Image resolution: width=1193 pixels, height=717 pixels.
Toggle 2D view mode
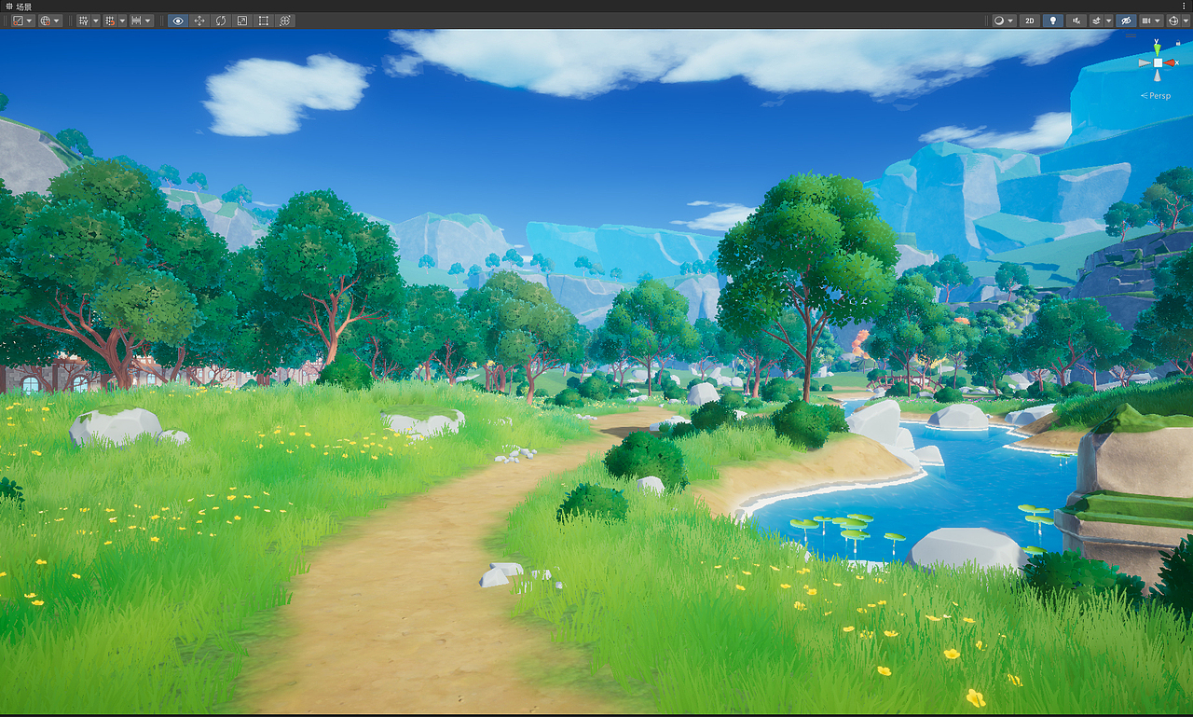click(x=1030, y=21)
